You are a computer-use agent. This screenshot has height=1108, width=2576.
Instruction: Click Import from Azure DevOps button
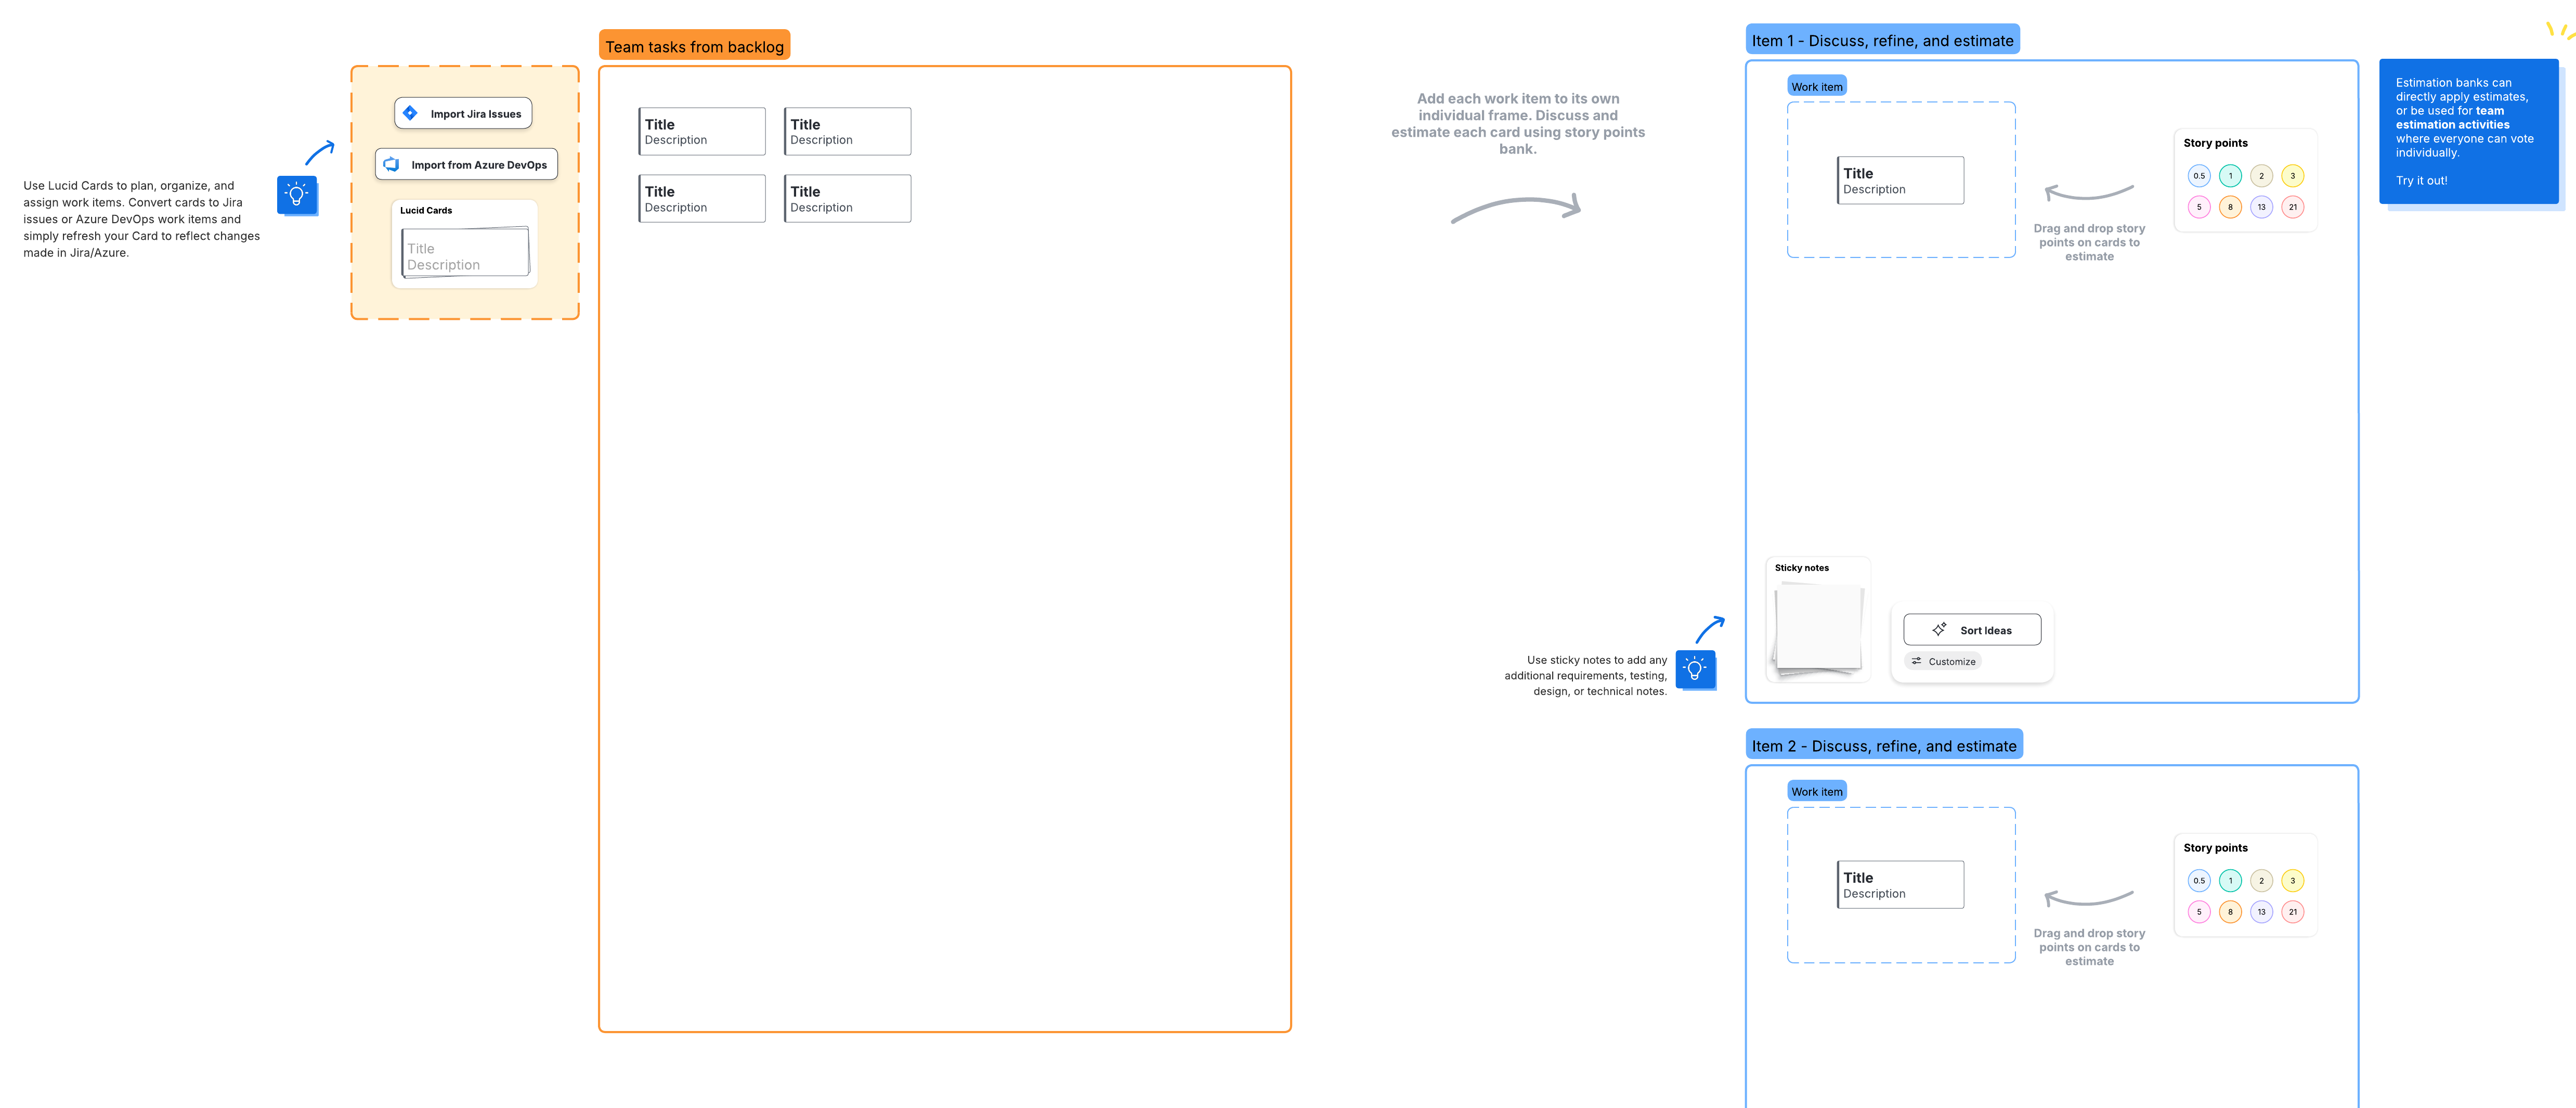point(466,165)
